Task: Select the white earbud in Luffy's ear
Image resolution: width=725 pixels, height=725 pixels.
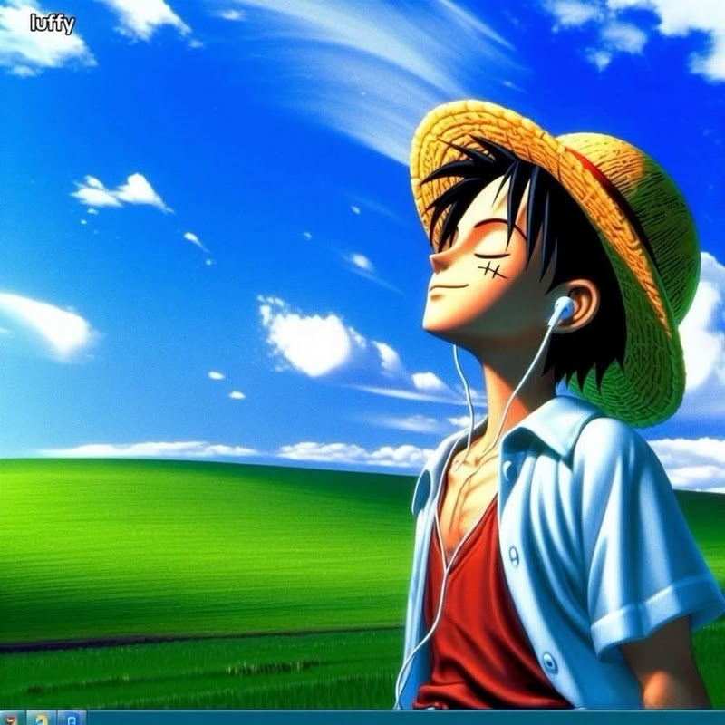Action: click(x=562, y=310)
